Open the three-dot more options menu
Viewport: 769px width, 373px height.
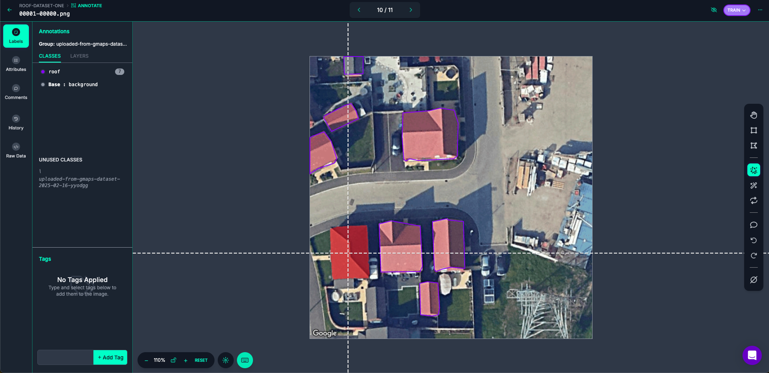pos(760,10)
